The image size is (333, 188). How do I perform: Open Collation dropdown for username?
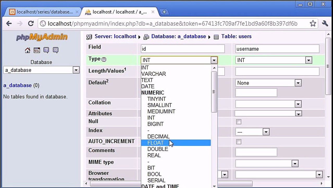tap(268, 104)
